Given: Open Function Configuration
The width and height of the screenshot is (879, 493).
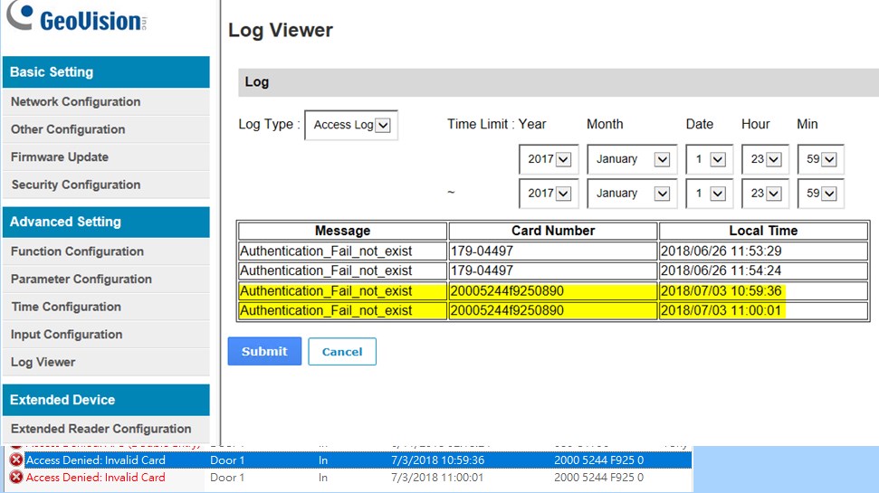Looking at the screenshot, I should tap(106, 251).
